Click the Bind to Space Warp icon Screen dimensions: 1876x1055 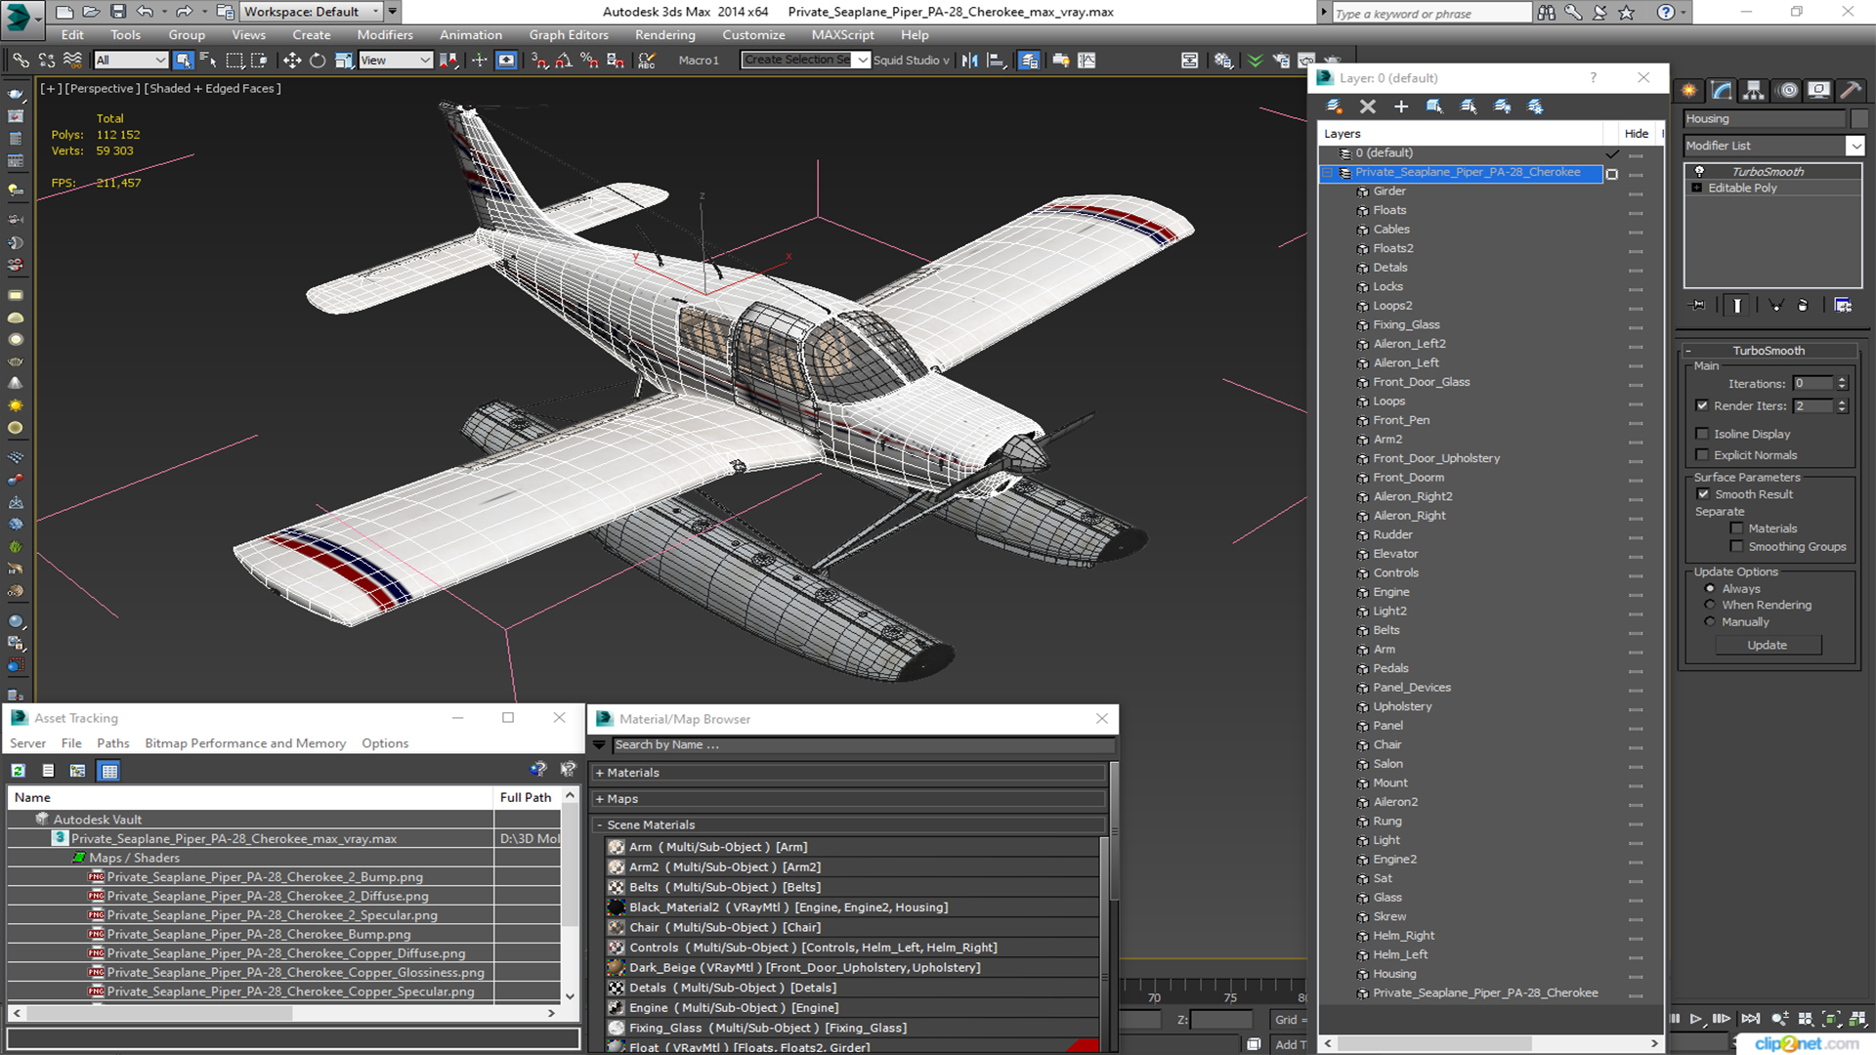[72, 61]
